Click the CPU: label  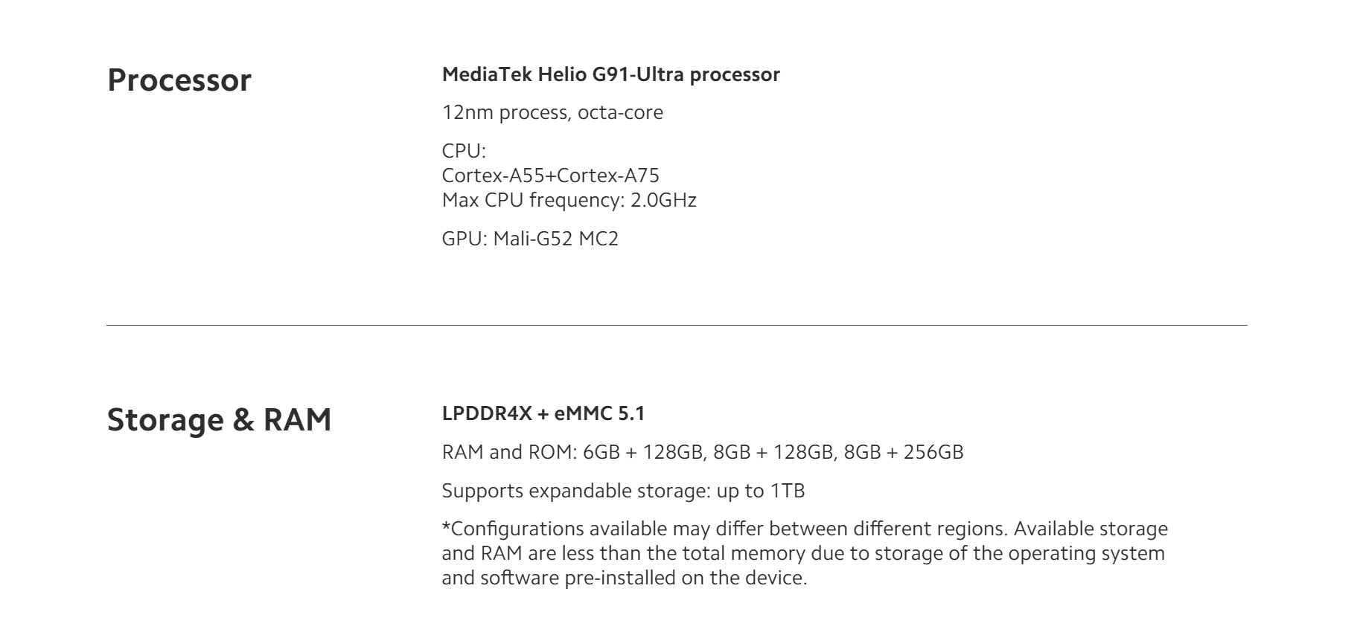(463, 151)
